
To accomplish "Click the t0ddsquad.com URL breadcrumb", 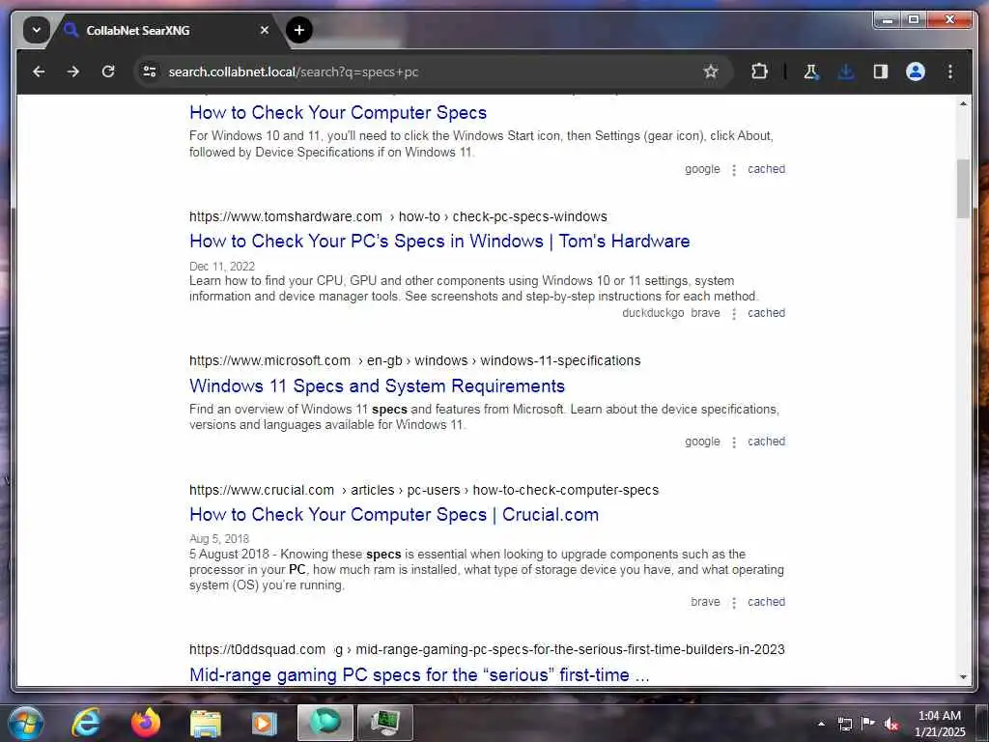I will click(487, 650).
